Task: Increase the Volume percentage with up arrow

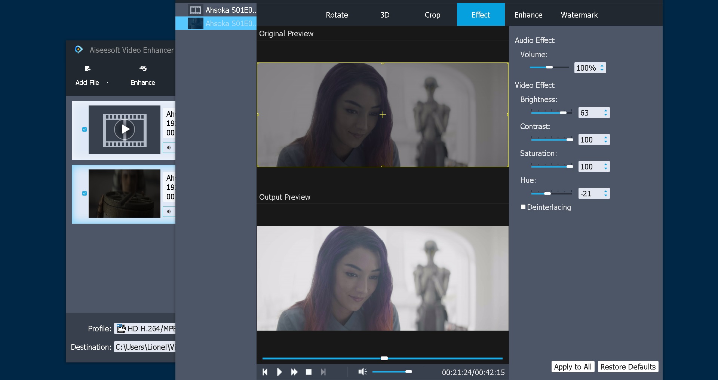Action: coord(602,65)
